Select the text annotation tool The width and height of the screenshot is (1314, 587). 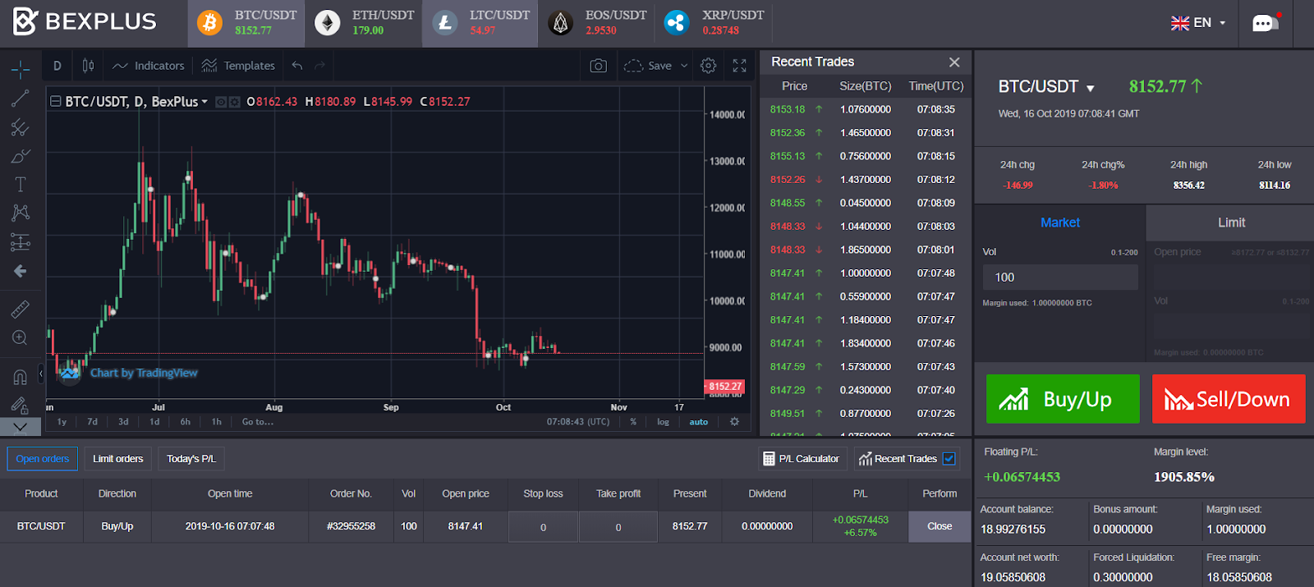click(x=21, y=185)
